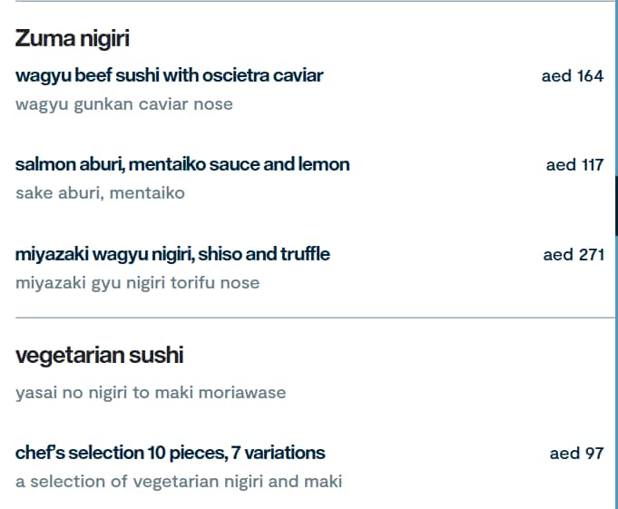The image size is (618, 509).
Task: Choose miyazaki wagyu nigiri, shiso and truffle
Action: click(172, 254)
